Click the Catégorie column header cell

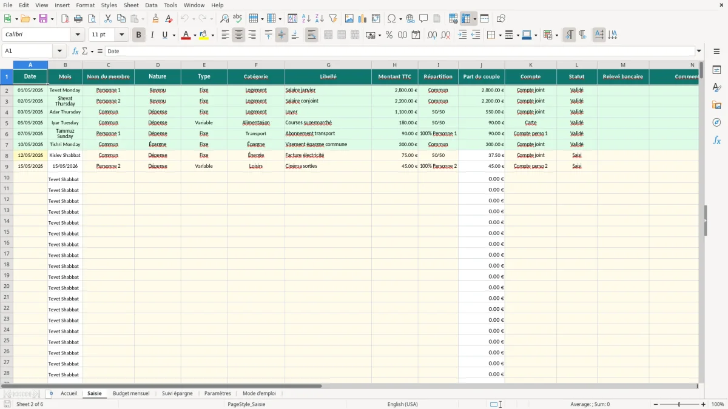(x=256, y=76)
